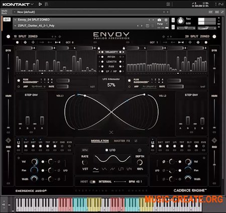Open the right ARP As played mode dropdown

(149, 86)
